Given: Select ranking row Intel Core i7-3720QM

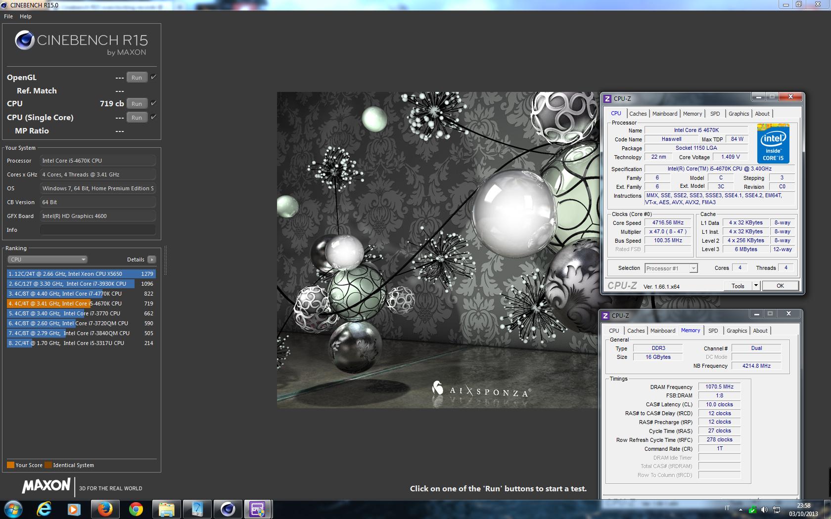Looking at the screenshot, I should pos(81,323).
